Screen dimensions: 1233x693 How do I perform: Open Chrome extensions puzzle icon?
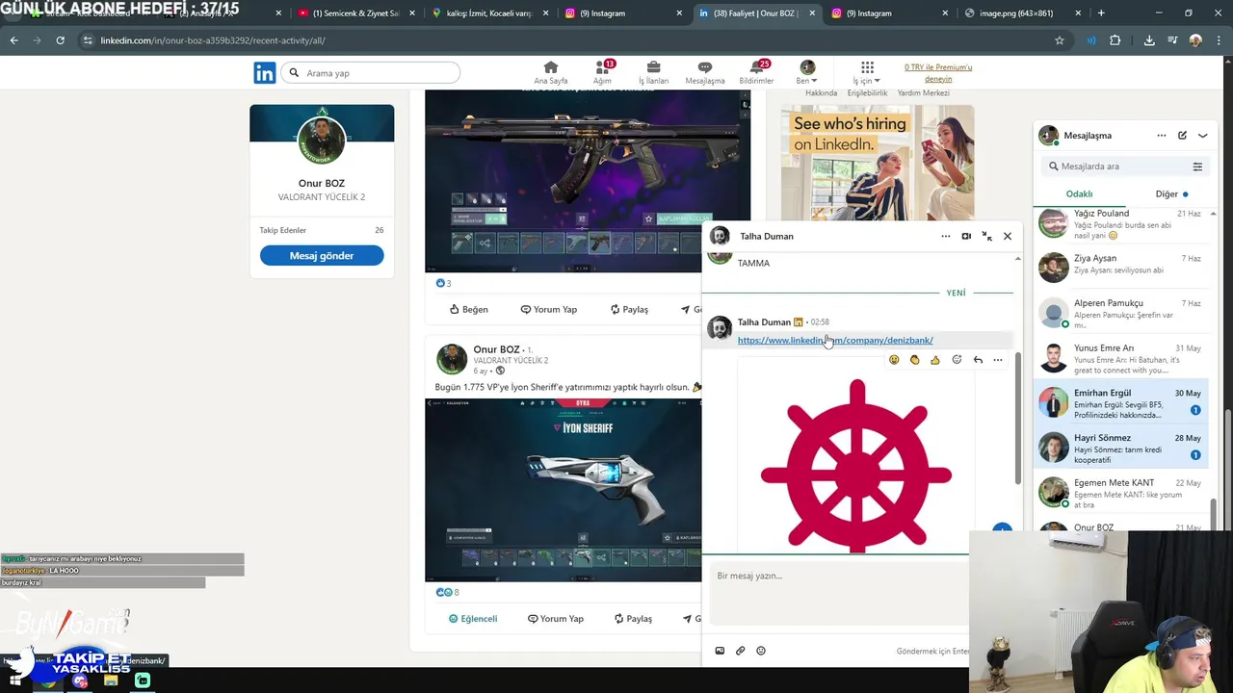pyautogui.click(x=1115, y=40)
